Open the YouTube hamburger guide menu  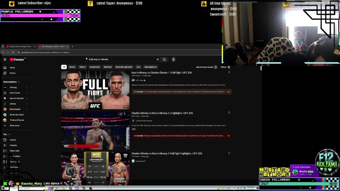coord(5,59)
